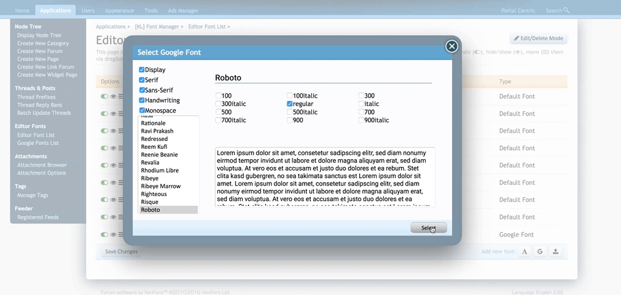Open Google Fonts List in the sidebar
This screenshot has height=295, width=621.
(x=38, y=143)
